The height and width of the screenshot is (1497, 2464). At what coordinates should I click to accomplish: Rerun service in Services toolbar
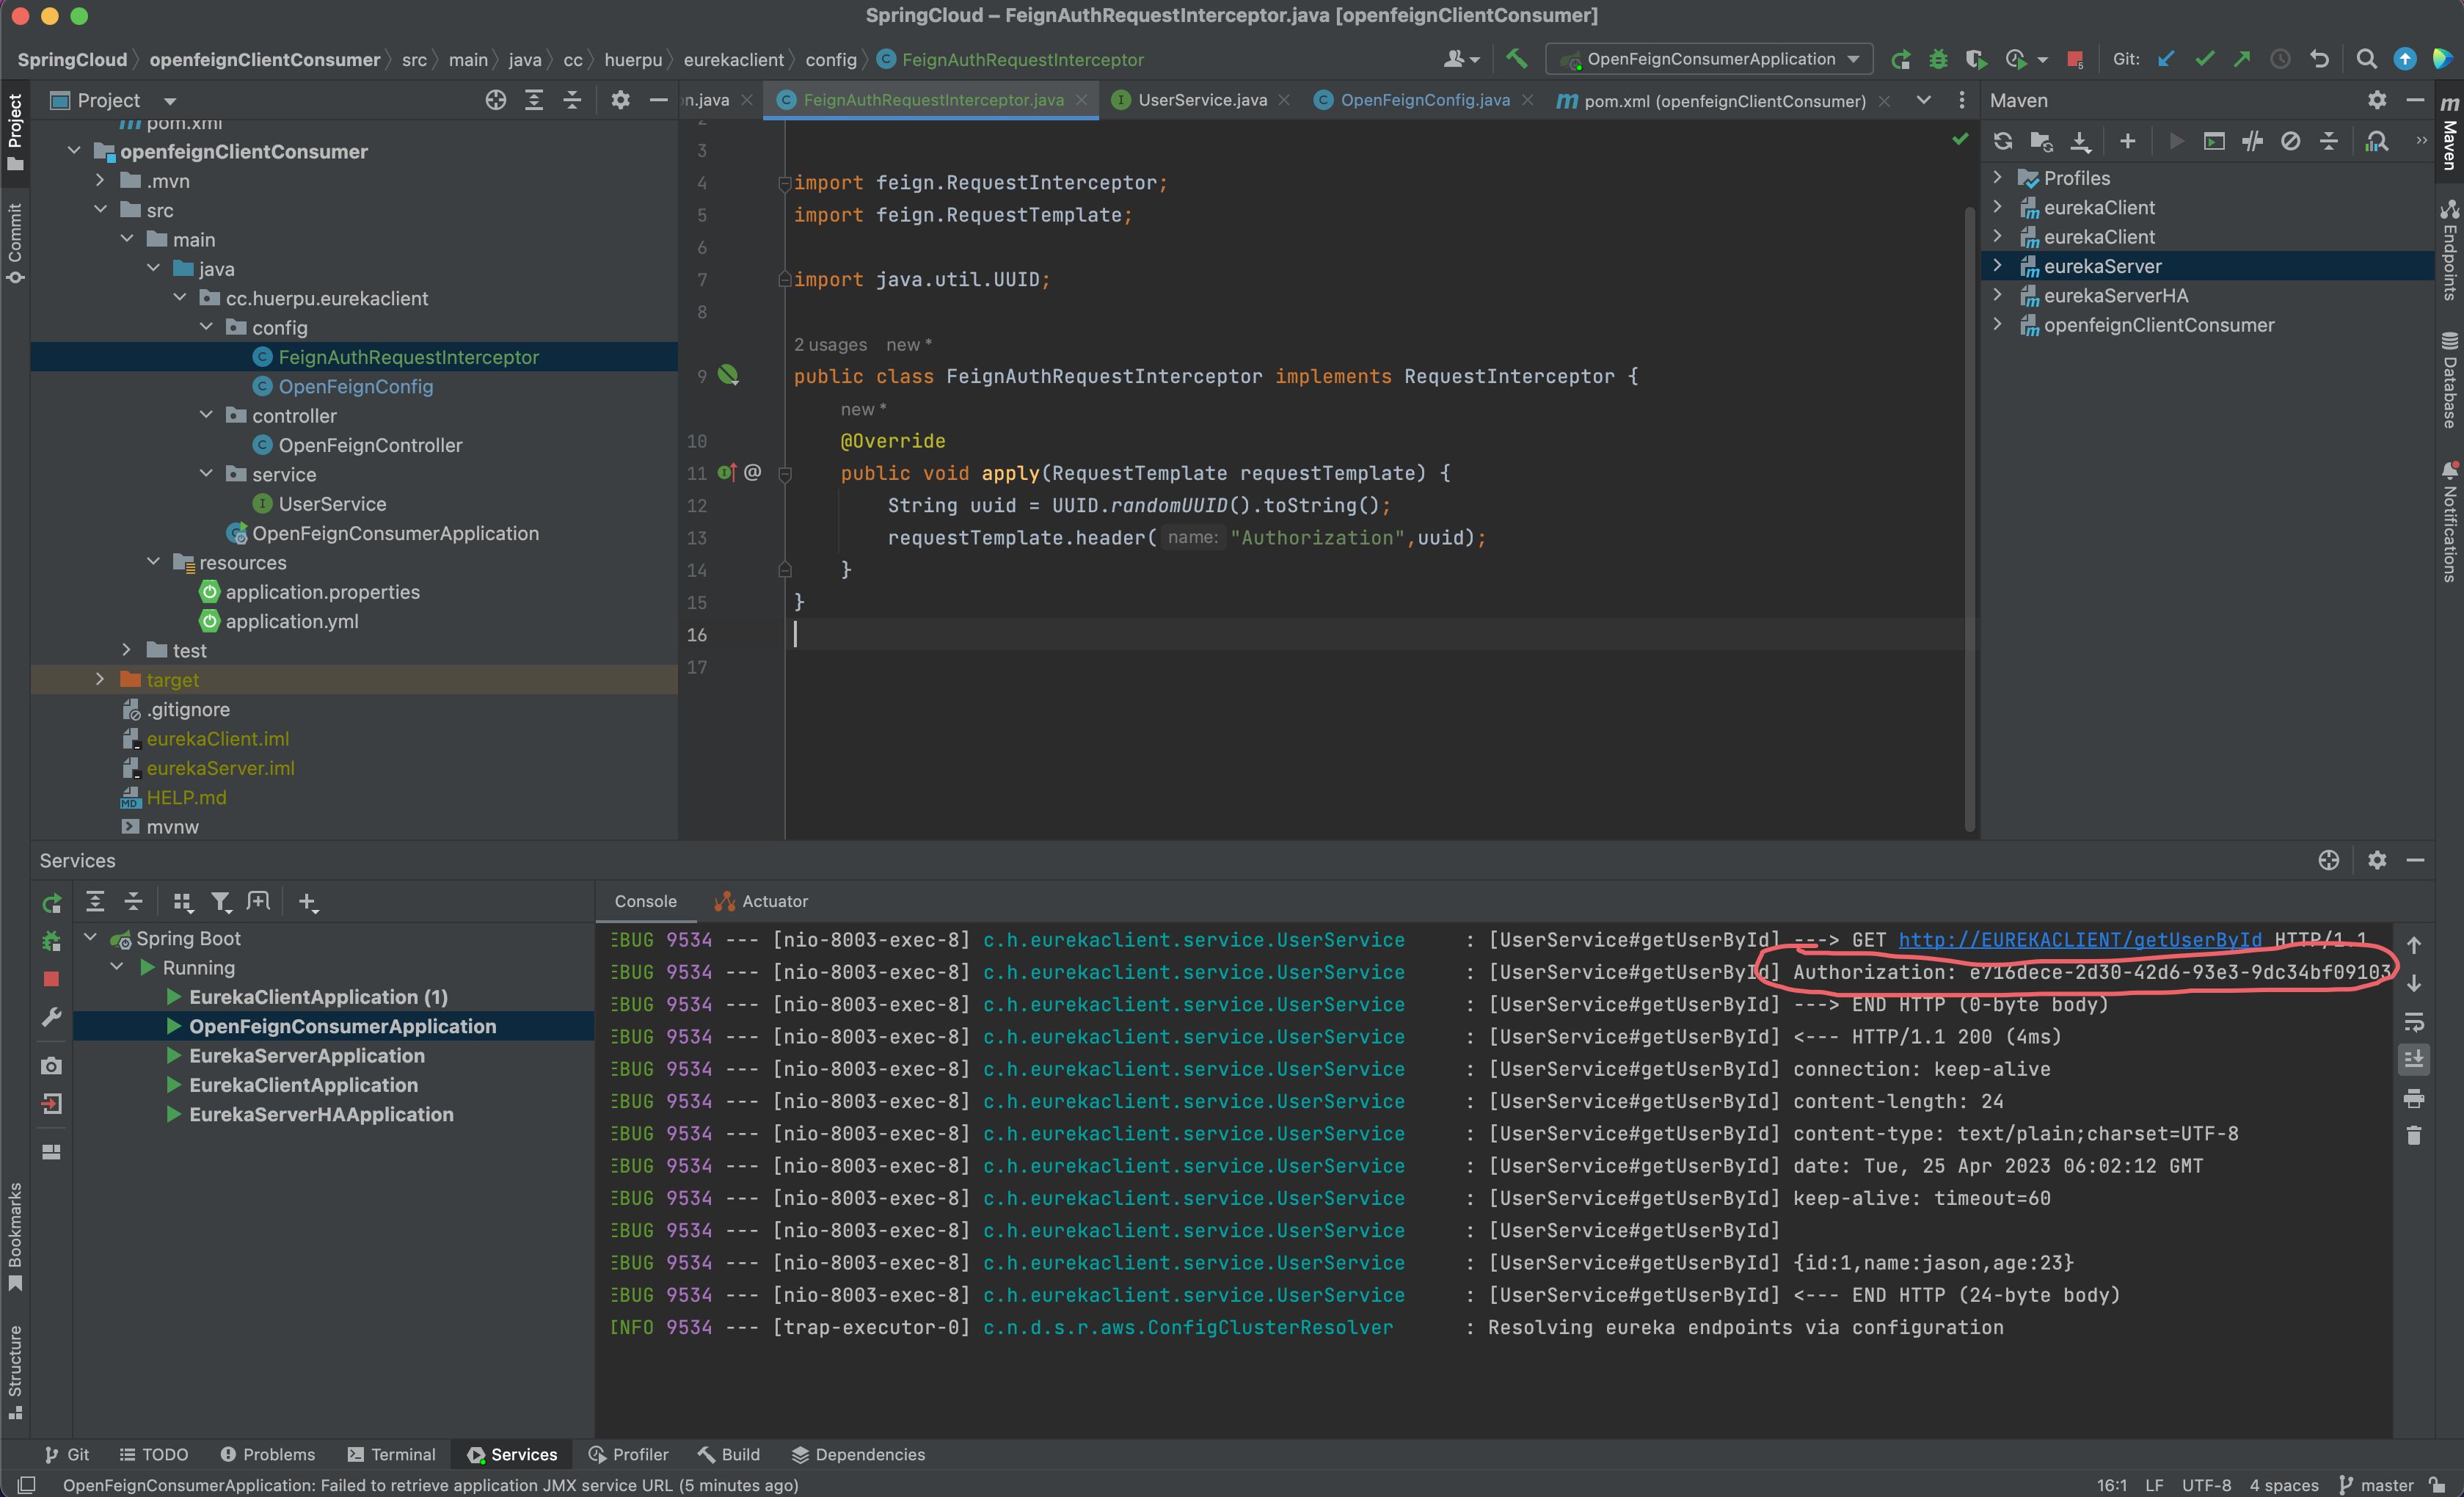[x=52, y=902]
